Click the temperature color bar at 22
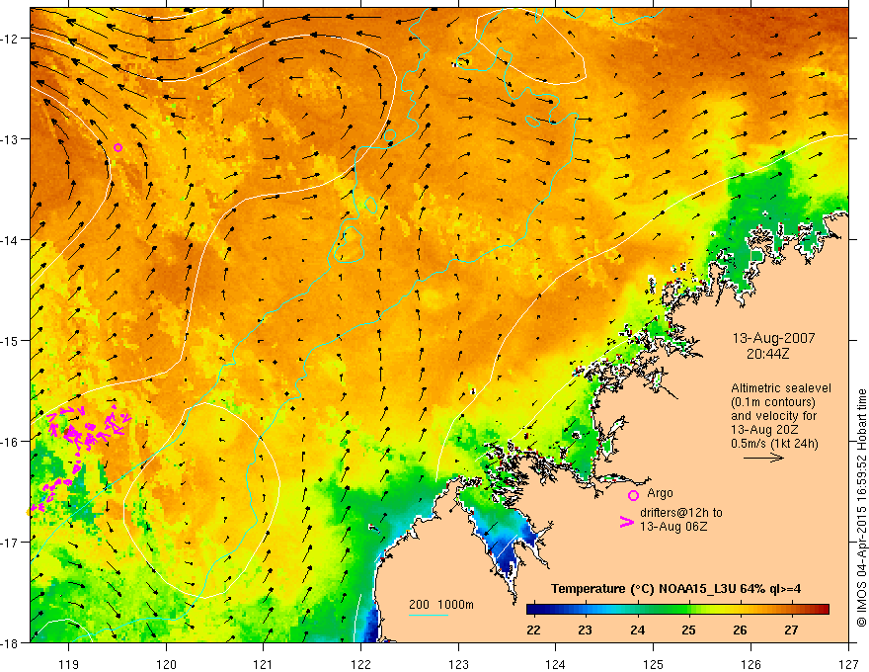The image size is (869, 672). pyautogui.click(x=533, y=610)
